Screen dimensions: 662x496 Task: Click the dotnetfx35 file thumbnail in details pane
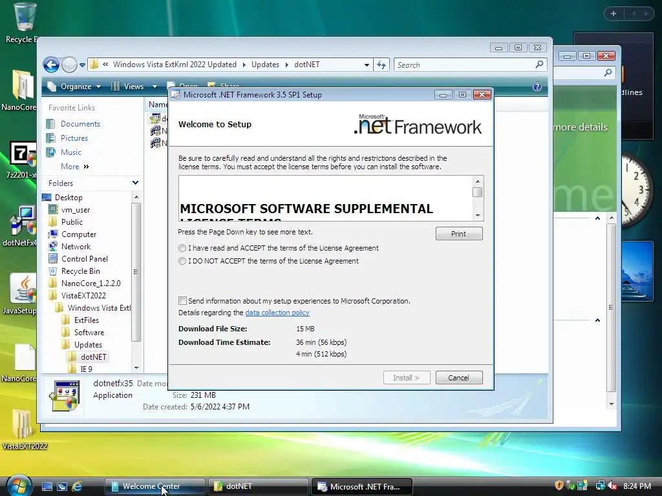pyautogui.click(x=65, y=396)
